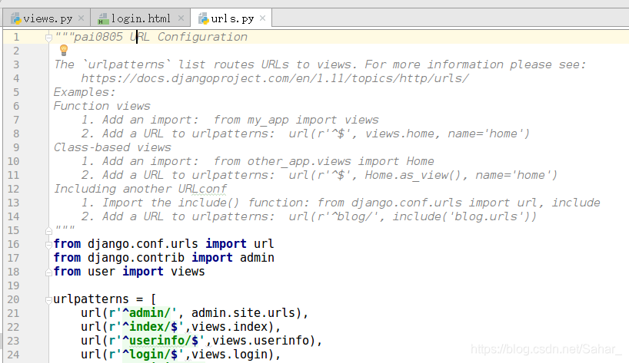629x363 pixels.
Task: Switch to the login.html tab
Action: coord(141,18)
